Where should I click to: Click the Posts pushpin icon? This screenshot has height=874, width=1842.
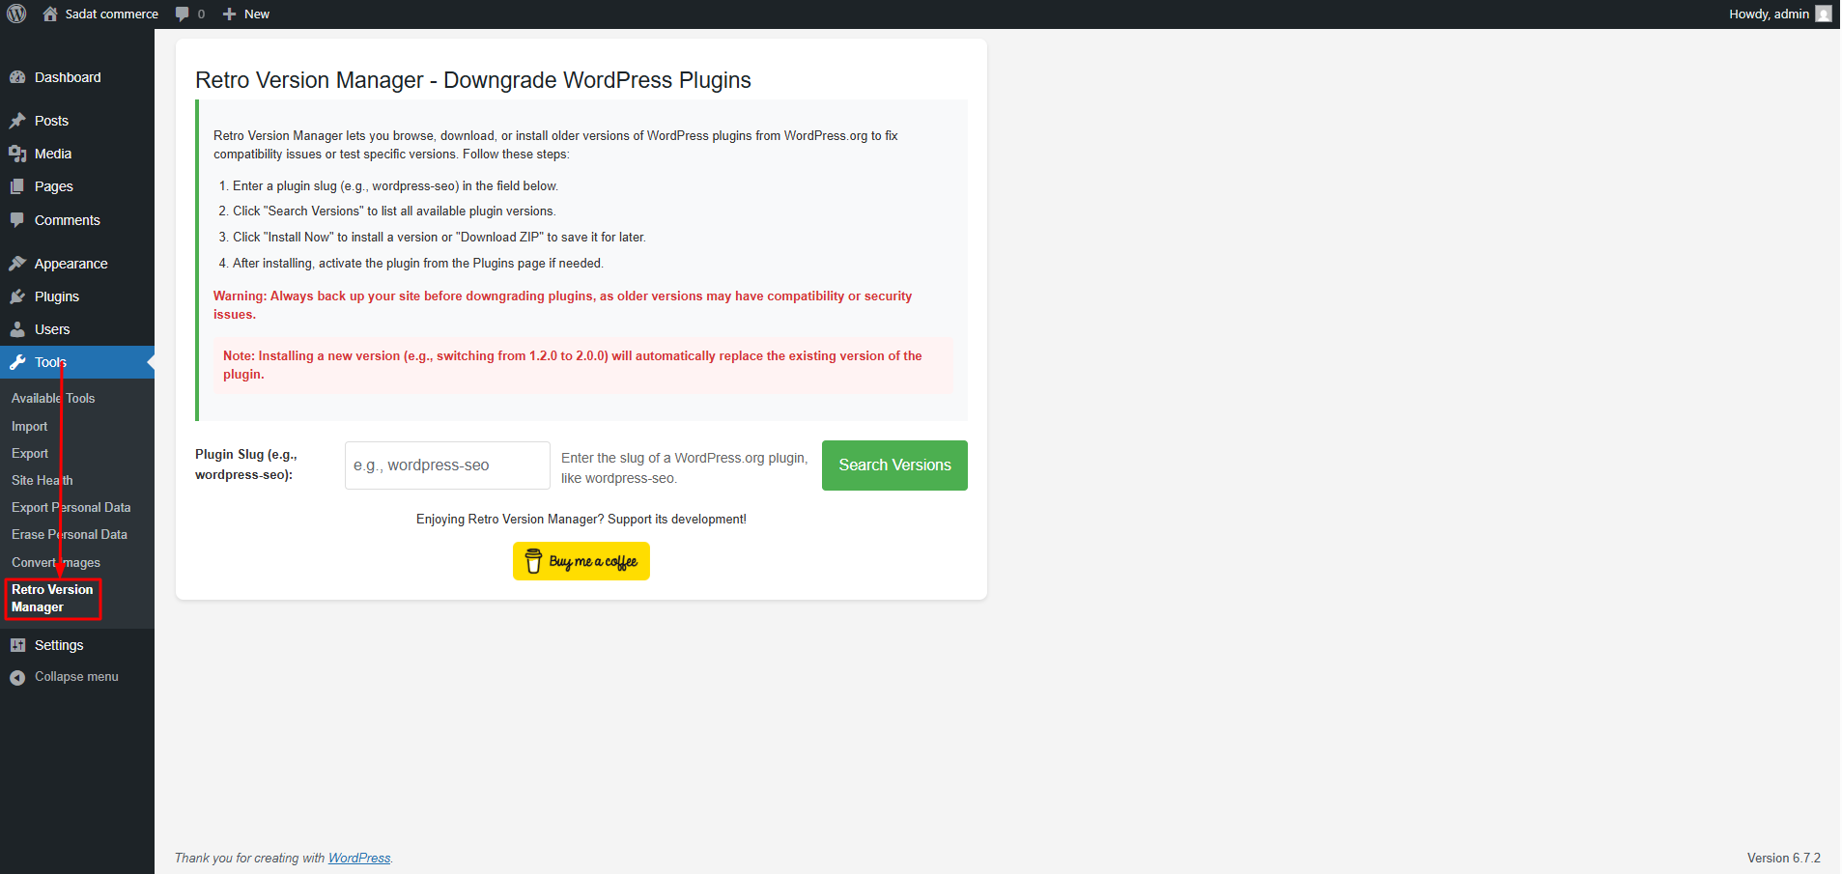coord(17,121)
